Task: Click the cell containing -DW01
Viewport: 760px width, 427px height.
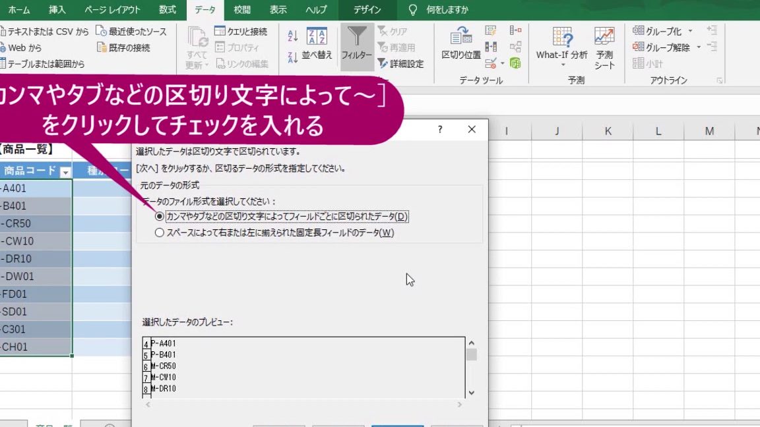Action: (36, 276)
